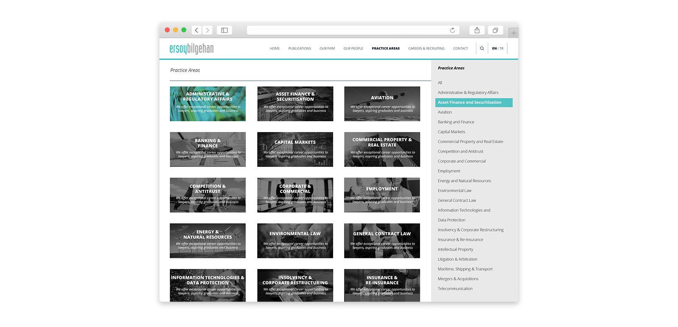Select Litigation & Arbitration in the sidebar
Image resolution: width=678 pixels, height=327 pixels.
tap(458, 259)
